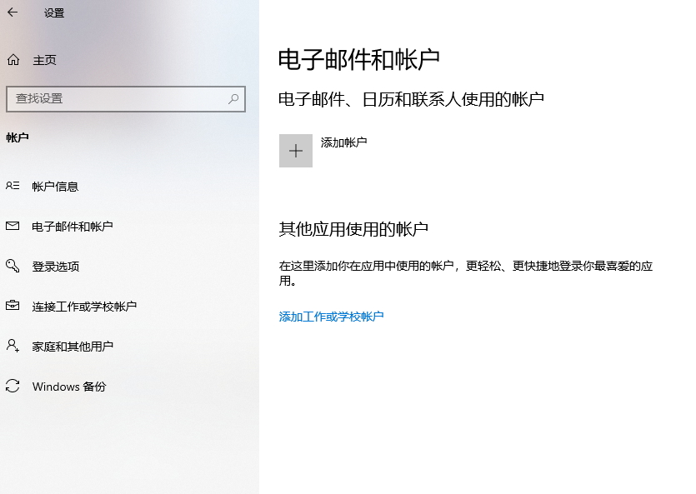Click the 添加帐户 text label
The width and height of the screenshot is (696, 494).
coord(343,142)
